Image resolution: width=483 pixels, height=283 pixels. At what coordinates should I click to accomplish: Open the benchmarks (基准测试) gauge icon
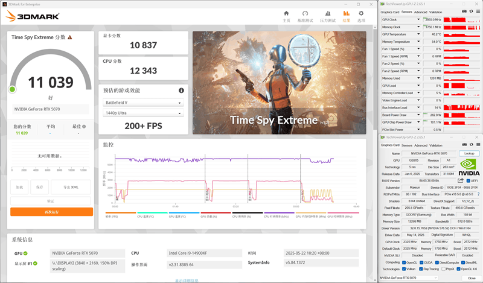pyautogui.click(x=305, y=13)
